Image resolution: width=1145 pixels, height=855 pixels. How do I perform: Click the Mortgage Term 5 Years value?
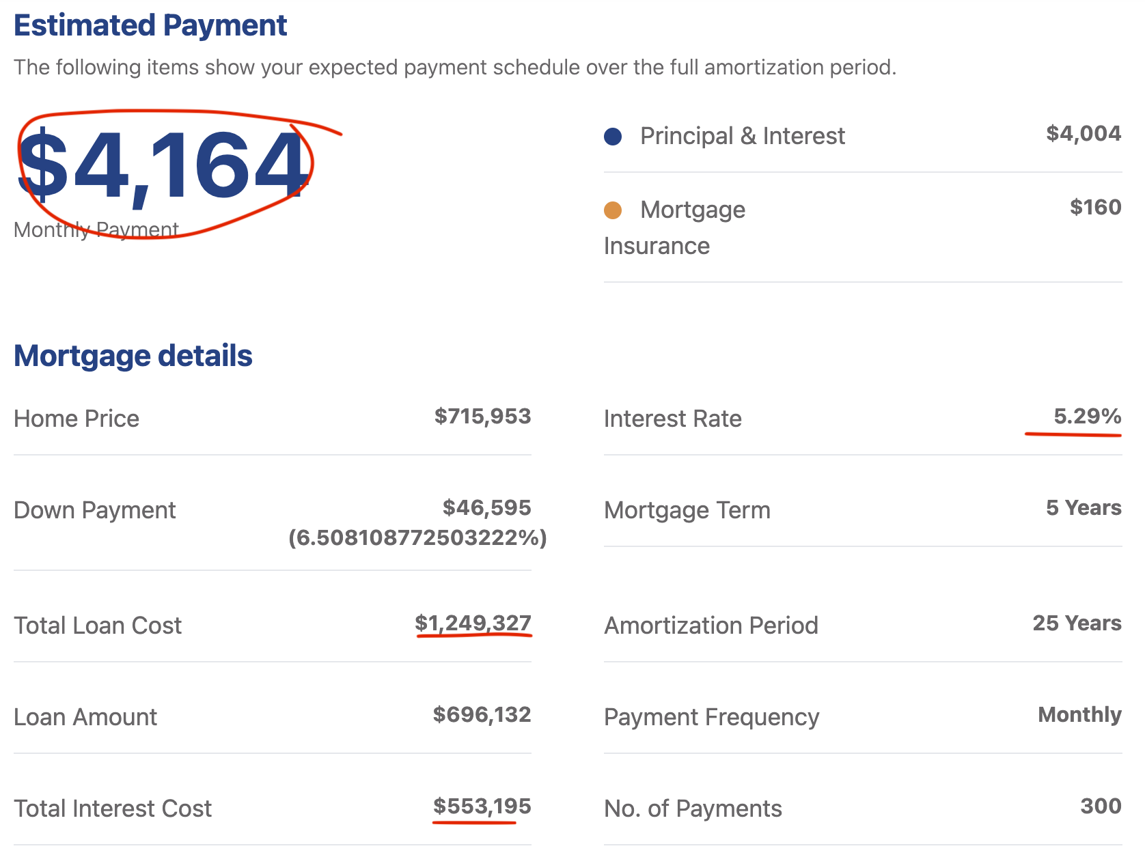click(1084, 508)
